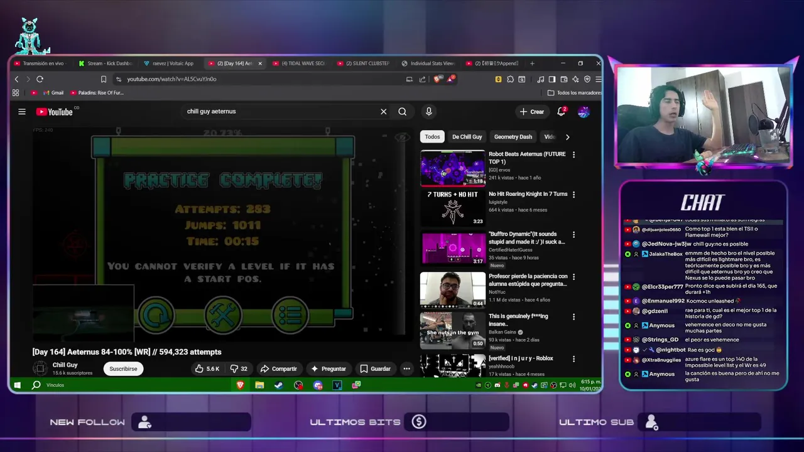Clear the YouTube search box text
This screenshot has width=804, height=452.
pos(383,112)
